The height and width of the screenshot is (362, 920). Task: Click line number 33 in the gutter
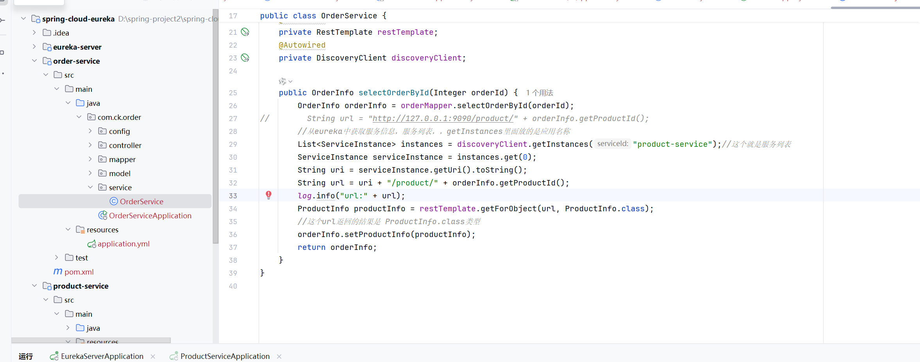233,196
